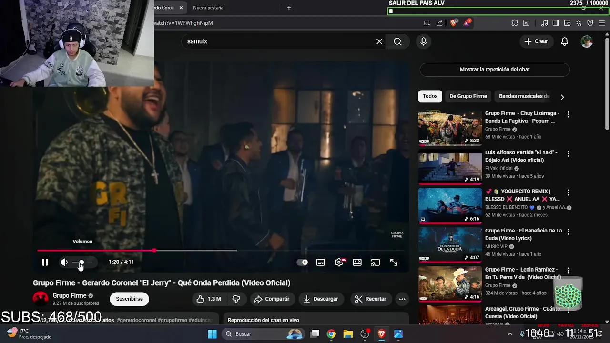Open the Leo AI sparkle icon
610x343 pixels.
click(x=579, y=23)
